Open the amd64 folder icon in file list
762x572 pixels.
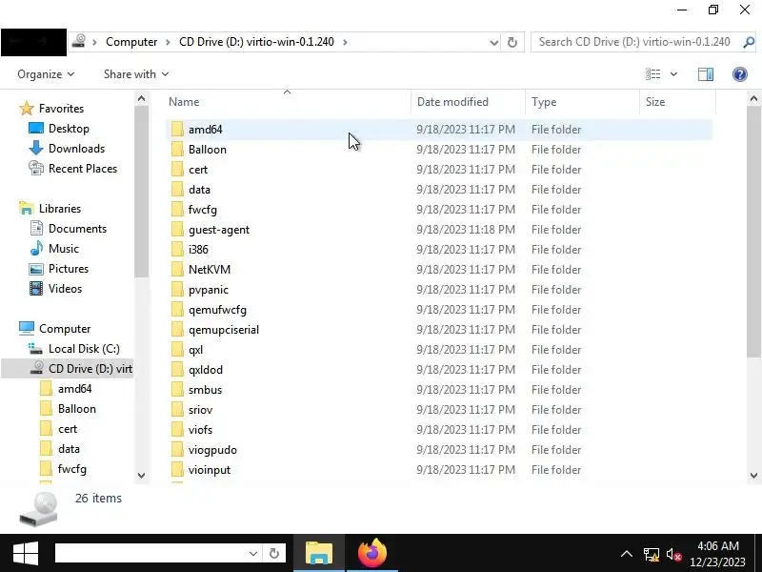tap(177, 130)
